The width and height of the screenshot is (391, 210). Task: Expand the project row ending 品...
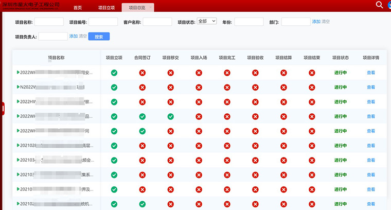pos(18,116)
